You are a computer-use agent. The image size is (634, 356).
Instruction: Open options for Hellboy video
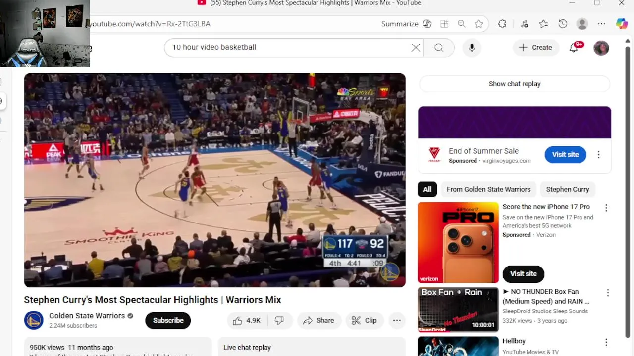pos(606,342)
